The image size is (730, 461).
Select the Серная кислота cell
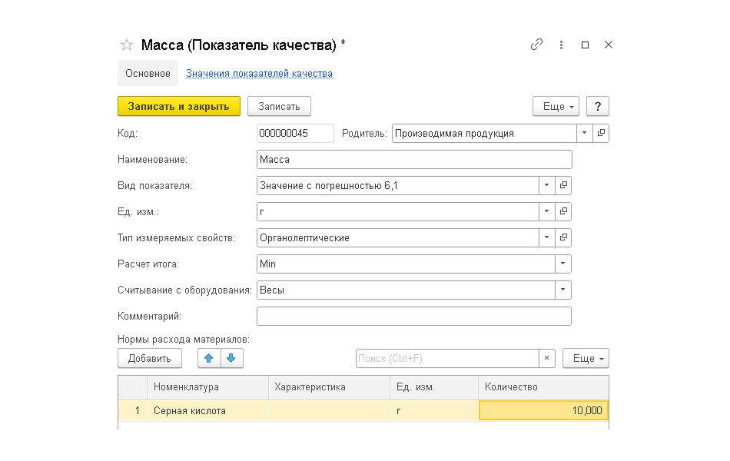tap(207, 410)
